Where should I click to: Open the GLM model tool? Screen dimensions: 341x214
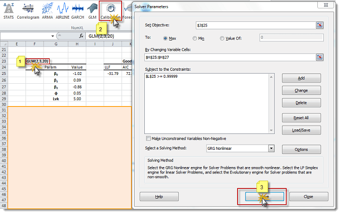pos(92,11)
